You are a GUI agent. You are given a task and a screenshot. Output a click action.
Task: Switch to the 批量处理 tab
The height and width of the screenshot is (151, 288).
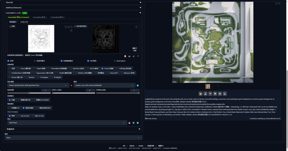click(24, 22)
